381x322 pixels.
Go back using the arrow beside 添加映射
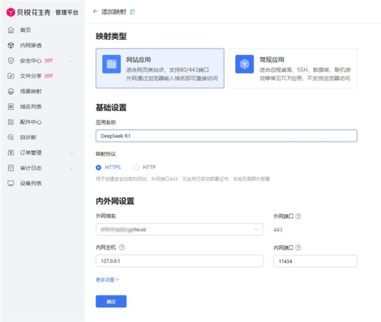95,11
